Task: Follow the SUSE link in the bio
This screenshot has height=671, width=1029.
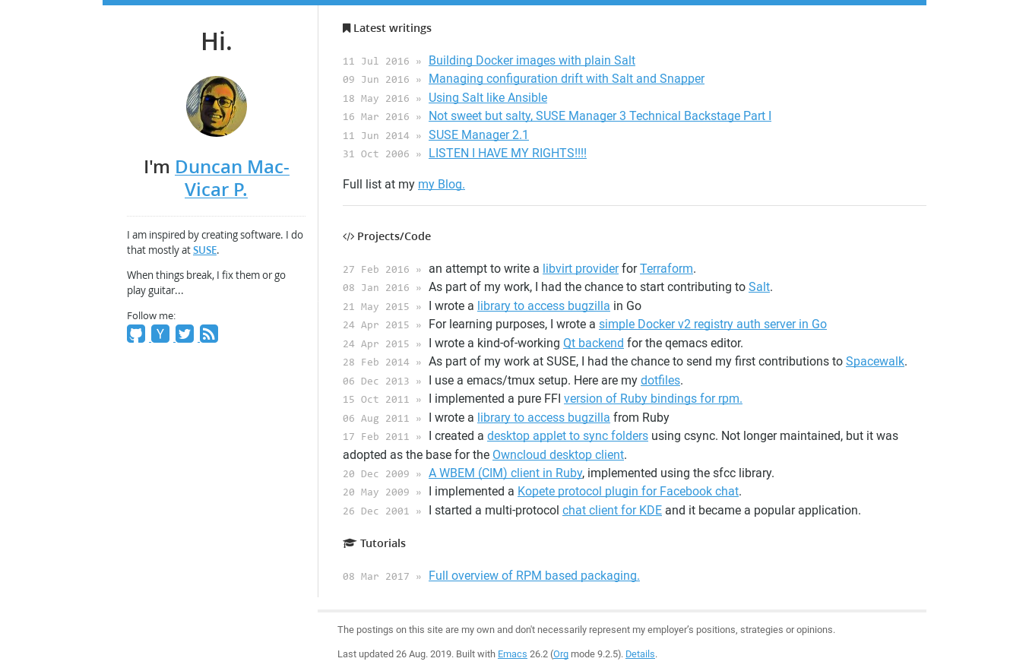Action: click(x=204, y=250)
